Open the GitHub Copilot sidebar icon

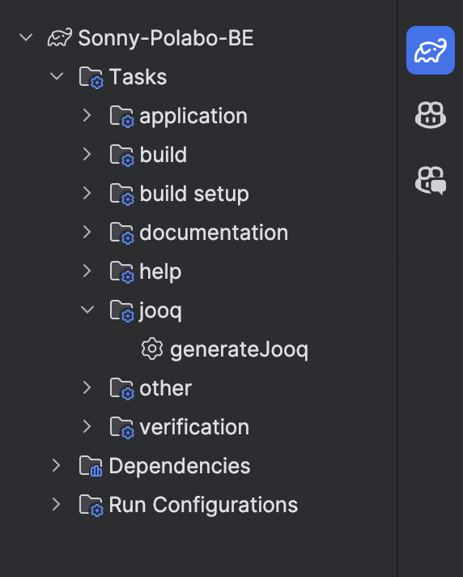[431, 115]
